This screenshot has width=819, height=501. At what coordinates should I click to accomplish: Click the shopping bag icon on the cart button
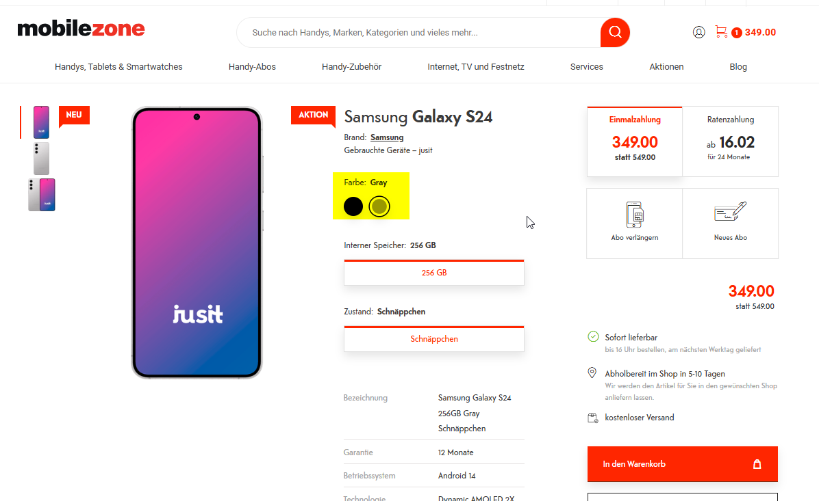(757, 464)
